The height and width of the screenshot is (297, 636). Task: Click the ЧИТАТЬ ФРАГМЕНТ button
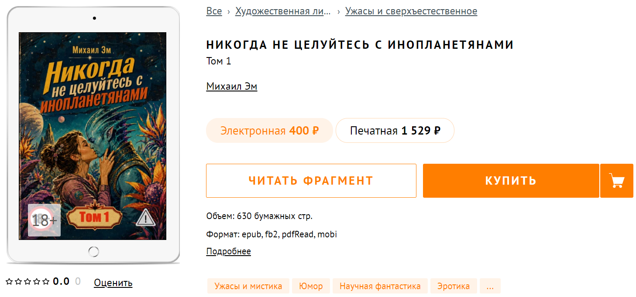click(311, 181)
